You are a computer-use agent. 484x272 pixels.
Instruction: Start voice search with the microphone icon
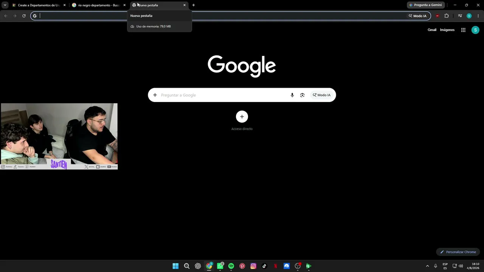pos(292,95)
